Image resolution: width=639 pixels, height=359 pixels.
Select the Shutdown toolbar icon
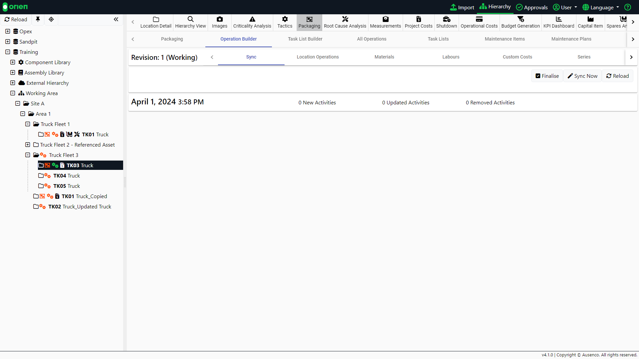446,23
